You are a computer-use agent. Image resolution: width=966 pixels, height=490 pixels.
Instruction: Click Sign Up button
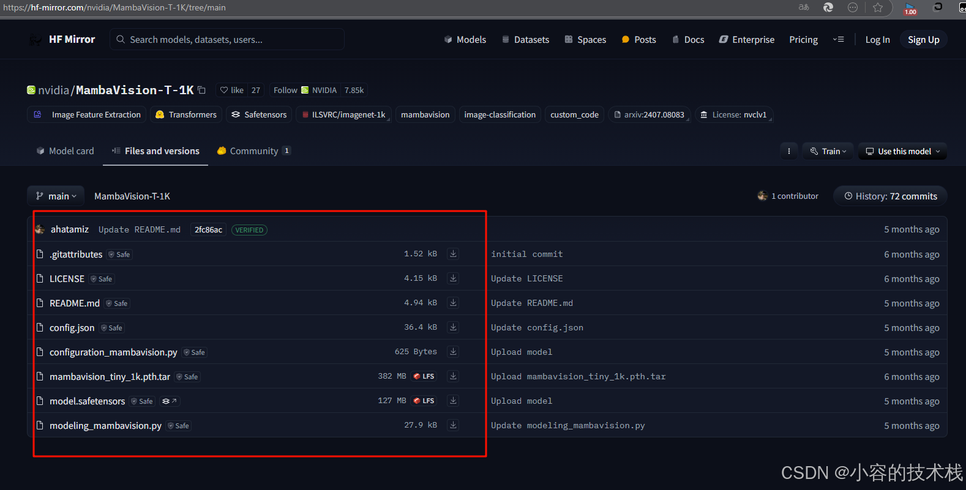pos(923,39)
